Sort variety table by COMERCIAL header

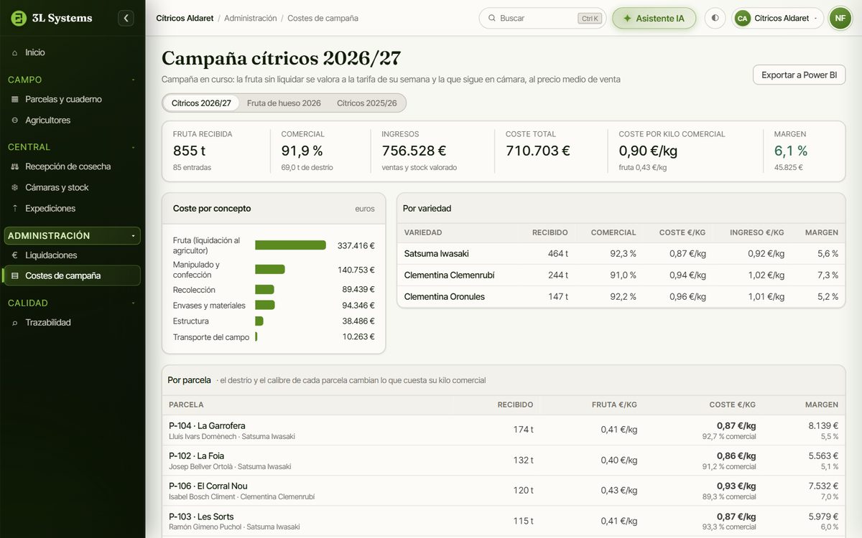(613, 232)
